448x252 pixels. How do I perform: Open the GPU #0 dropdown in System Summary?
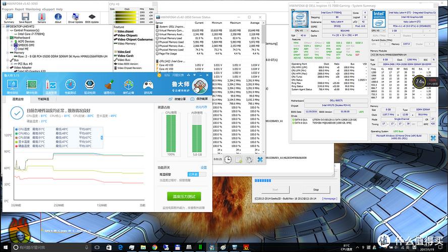pos(378,31)
